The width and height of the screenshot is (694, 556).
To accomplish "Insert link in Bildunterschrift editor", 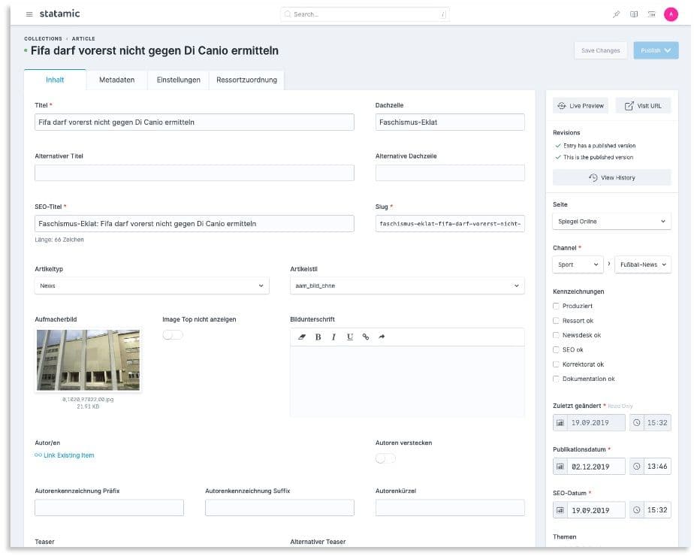I will coord(366,337).
